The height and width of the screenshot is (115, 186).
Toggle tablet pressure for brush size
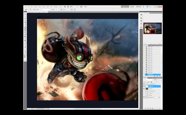pos(75,10)
